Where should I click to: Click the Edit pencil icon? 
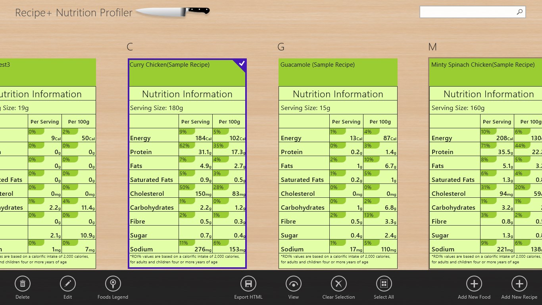[x=68, y=284]
